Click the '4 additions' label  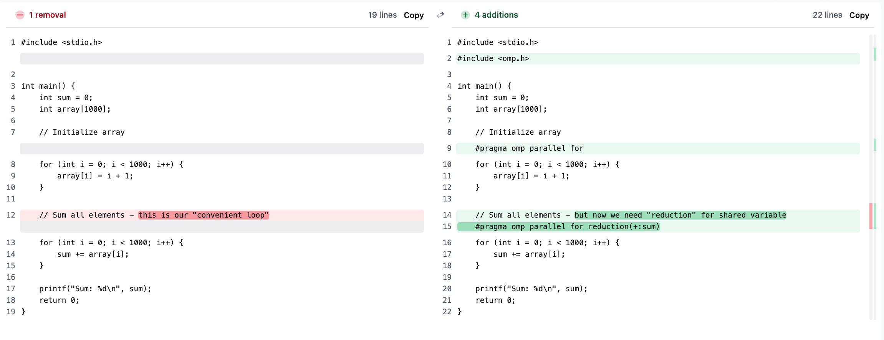pos(496,15)
